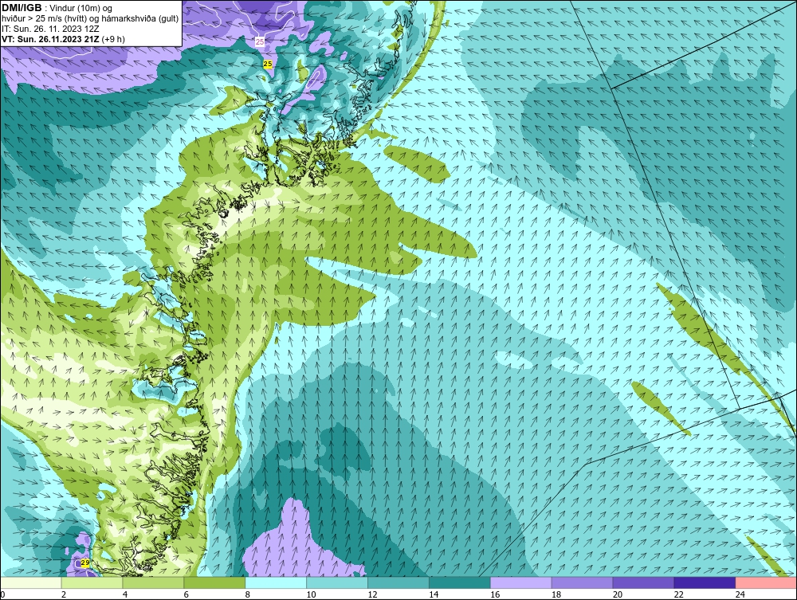Screen dimensions: 797x600
Task: Click the 4–6 m/s green legend swatch
Action: [153, 582]
